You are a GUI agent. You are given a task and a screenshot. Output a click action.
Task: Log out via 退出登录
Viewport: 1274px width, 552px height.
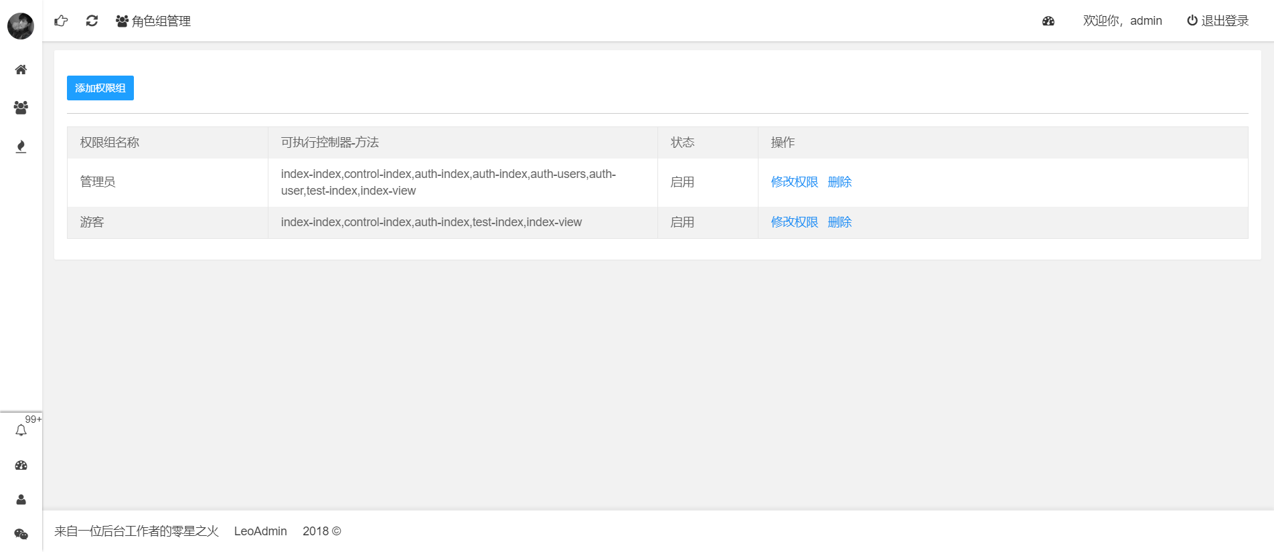pyautogui.click(x=1218, y=21)
